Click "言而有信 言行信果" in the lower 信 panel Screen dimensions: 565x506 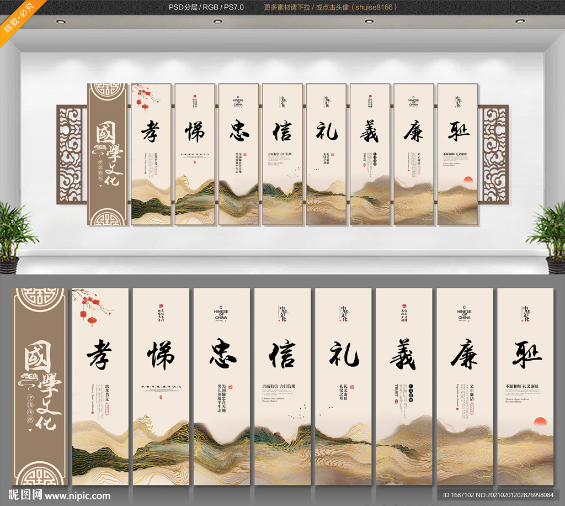click(279, 386)
